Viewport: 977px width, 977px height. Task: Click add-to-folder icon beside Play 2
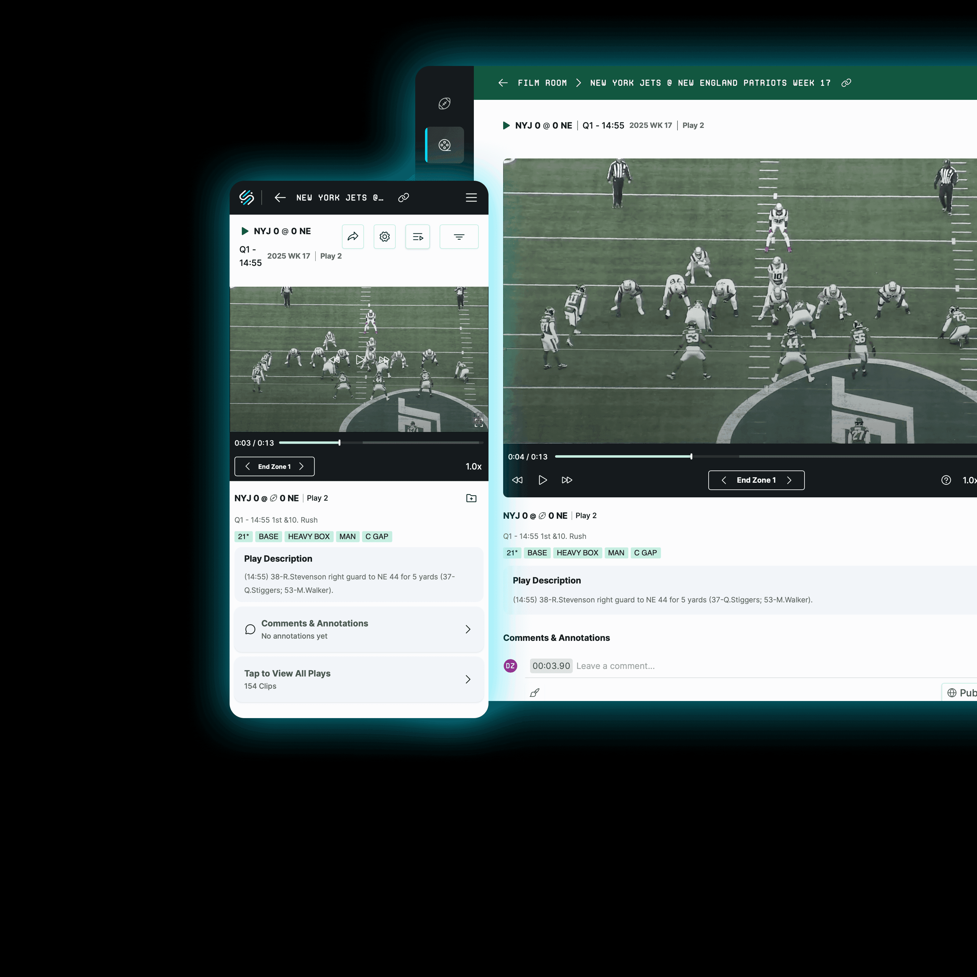471,498
